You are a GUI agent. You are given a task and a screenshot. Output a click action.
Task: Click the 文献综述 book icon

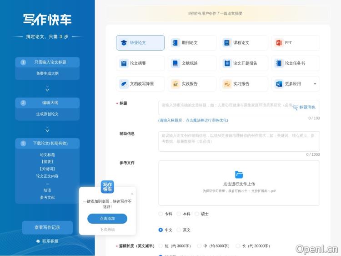pyautogui.click(x=176, y=63)
